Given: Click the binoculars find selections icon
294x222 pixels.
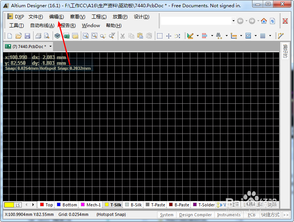Looking at the screenshot, I should point(219,36).
